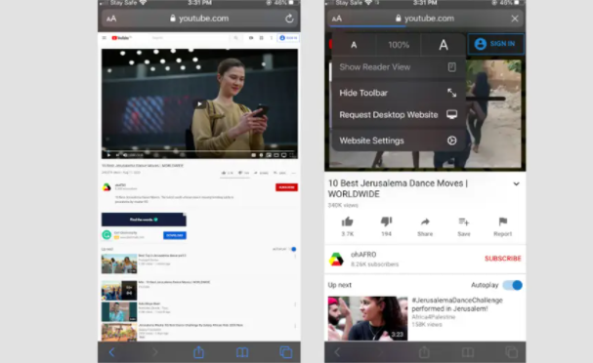Toggle the small autoplay switch in desktop view
This screenshot has width=593, height=363.
pos(293,249)
